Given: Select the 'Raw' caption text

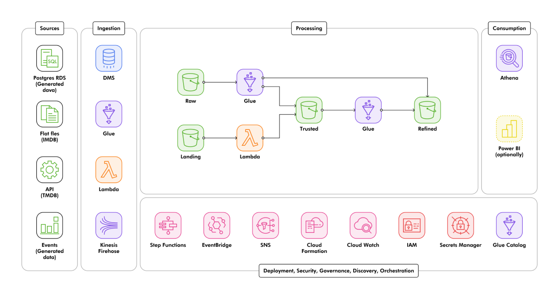Looking at the screenshot, I should tap(191, 101).
